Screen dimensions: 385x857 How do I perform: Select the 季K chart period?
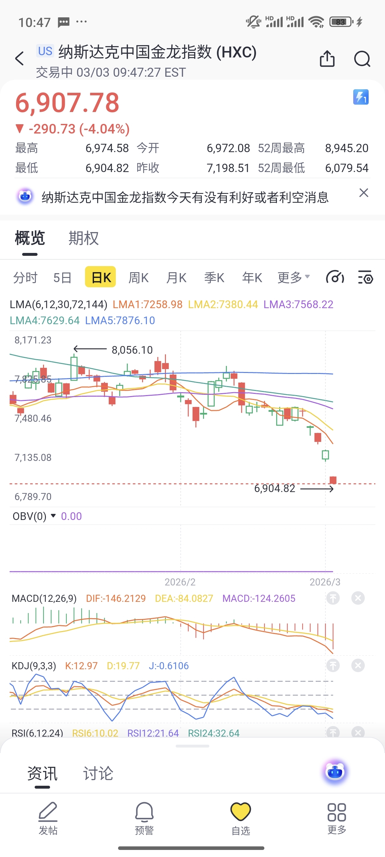(x=214, y=277)
